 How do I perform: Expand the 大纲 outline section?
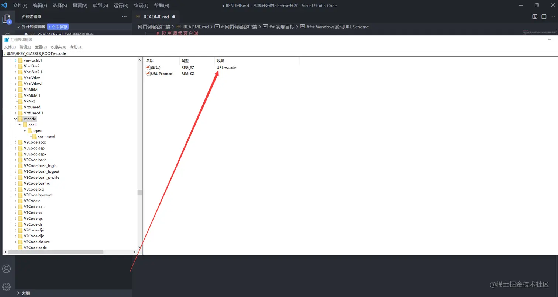click(18, 293)
